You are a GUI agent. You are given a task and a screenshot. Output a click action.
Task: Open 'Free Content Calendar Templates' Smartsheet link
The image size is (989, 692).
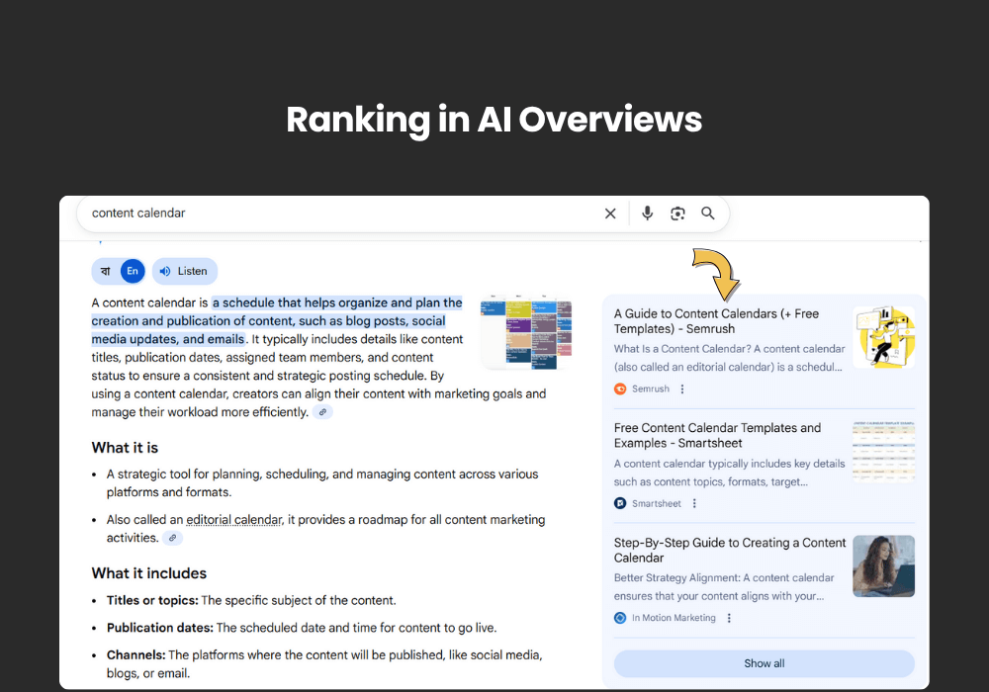pos(717,436)
